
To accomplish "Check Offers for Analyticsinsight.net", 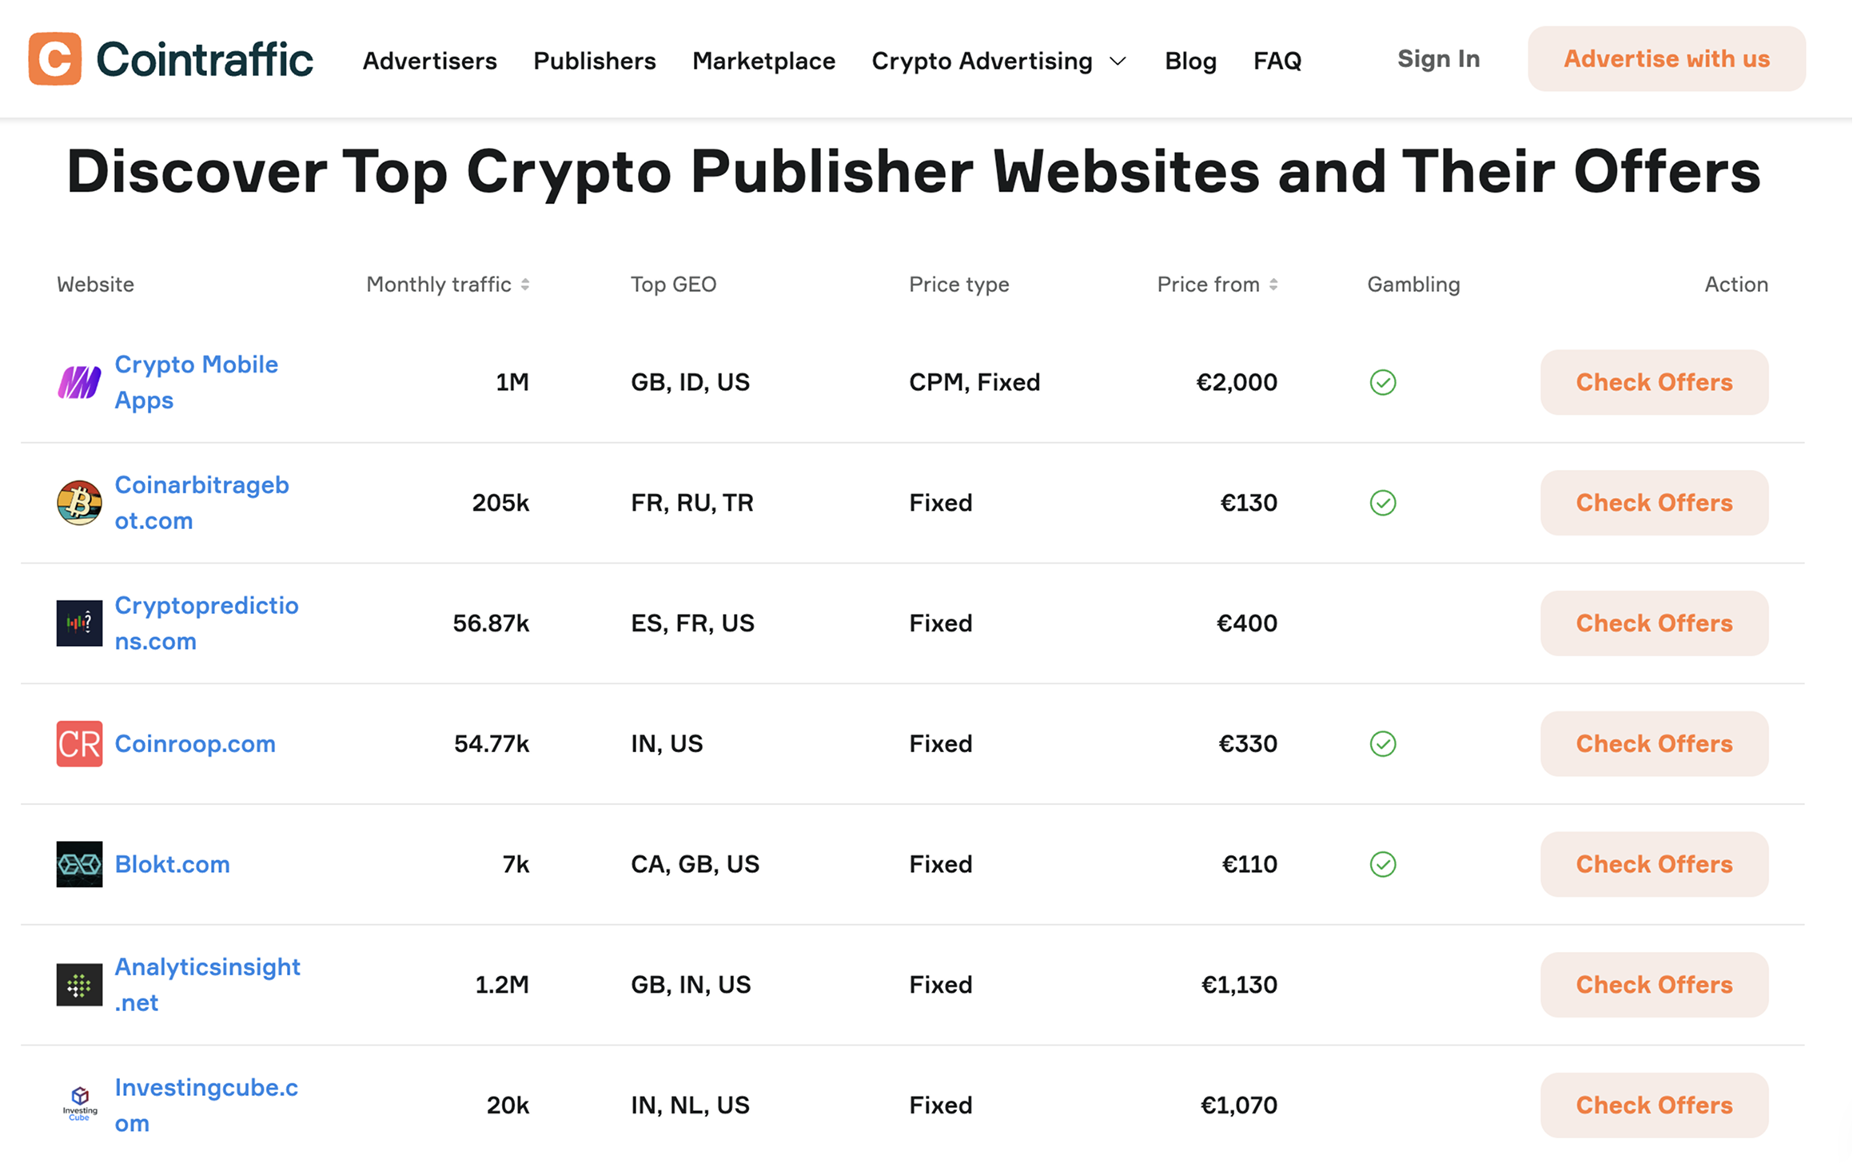I will pyautogui.click(x=1654, y=985).
